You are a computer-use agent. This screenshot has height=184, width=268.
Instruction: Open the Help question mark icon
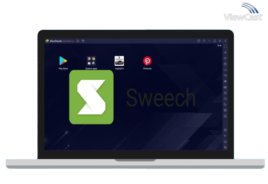point(199,41)
